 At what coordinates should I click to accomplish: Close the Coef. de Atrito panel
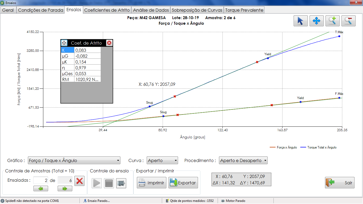(109, 43)
